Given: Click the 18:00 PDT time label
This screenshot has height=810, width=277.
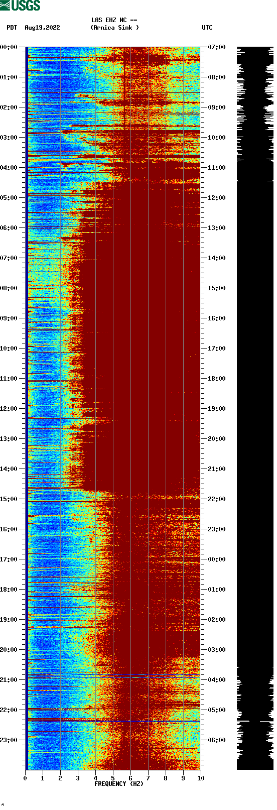Looking at the screenshot, I should [9, 590].
